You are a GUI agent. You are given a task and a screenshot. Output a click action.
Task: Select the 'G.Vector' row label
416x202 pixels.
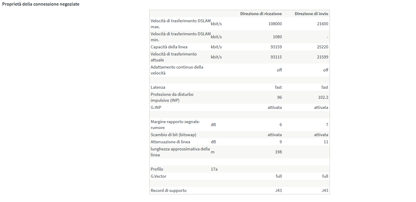159,176
